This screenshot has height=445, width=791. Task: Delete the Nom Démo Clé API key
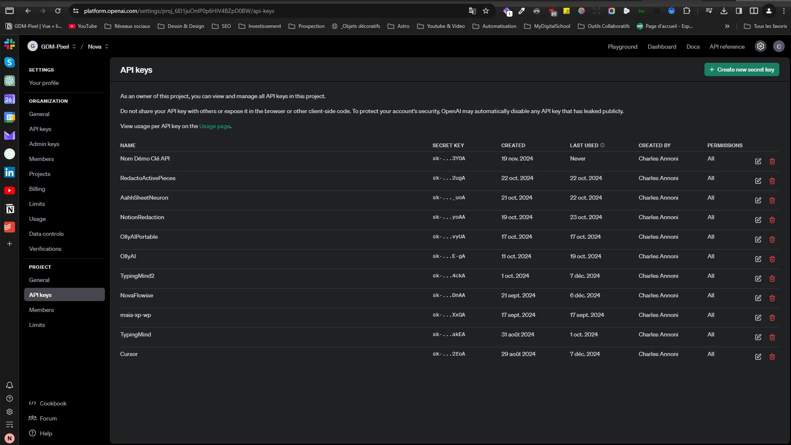click(x=772, y=161)
